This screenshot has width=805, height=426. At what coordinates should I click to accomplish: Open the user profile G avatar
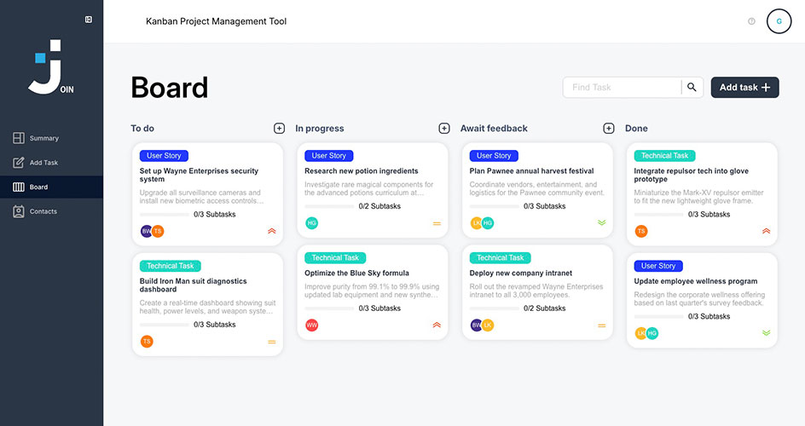click(779, 21)
